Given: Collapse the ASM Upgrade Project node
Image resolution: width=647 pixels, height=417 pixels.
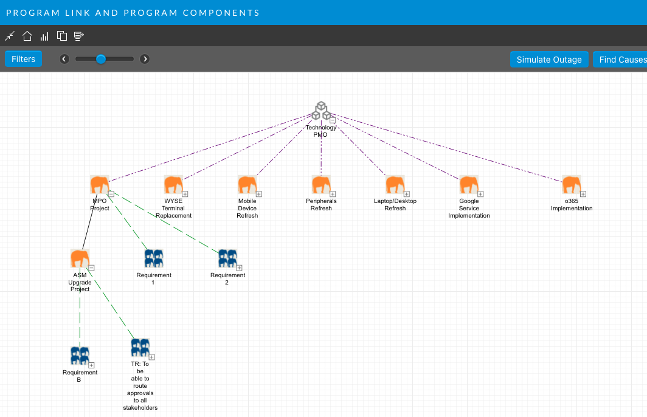Looking at the screenshot, I should click(92, 267).
